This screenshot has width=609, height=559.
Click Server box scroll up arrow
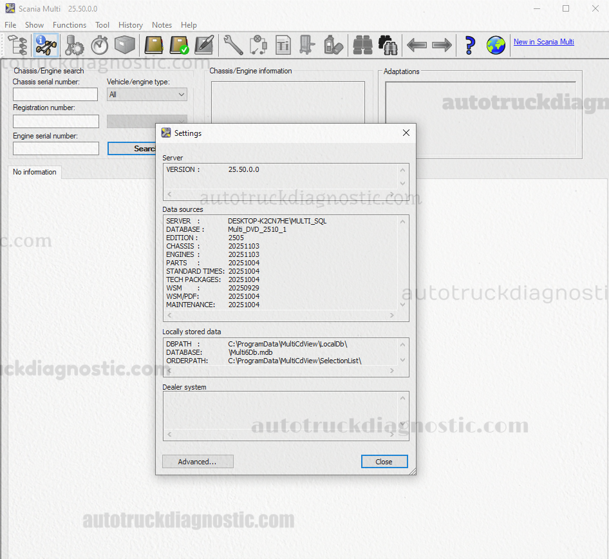403,170
